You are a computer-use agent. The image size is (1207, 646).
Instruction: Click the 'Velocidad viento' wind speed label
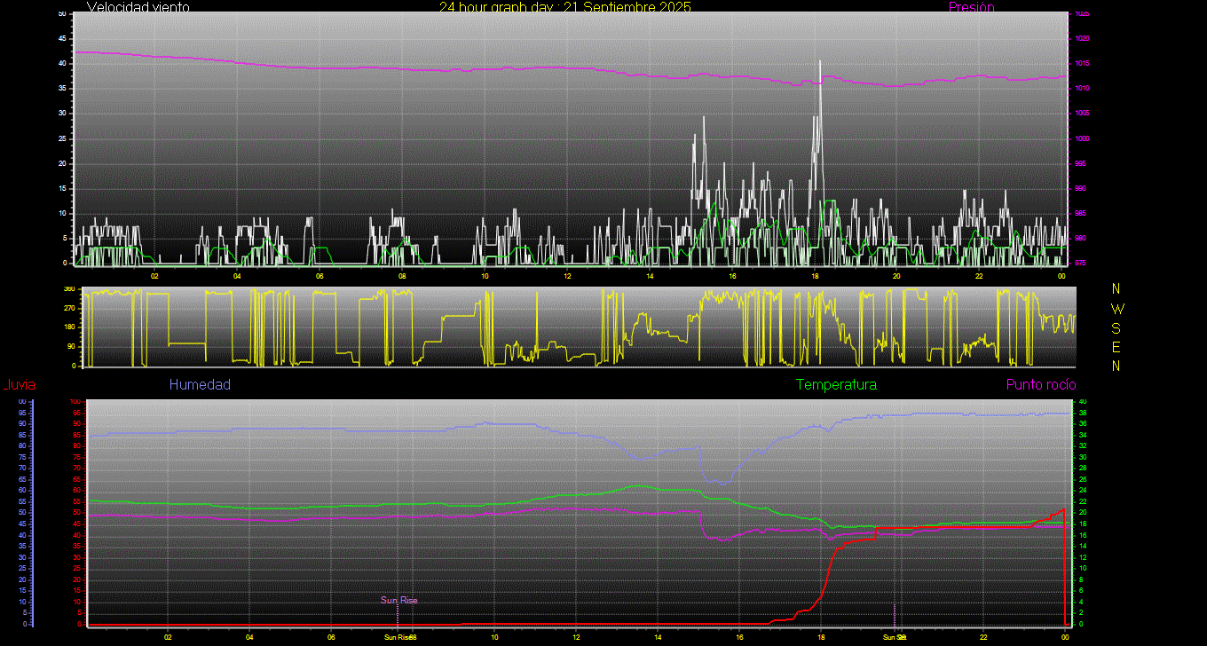tap(138, 7)
